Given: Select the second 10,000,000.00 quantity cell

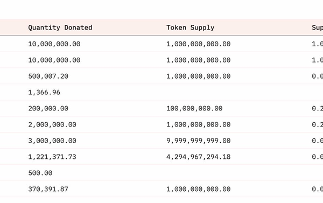Looking at the screenshot, I should 54,60.
